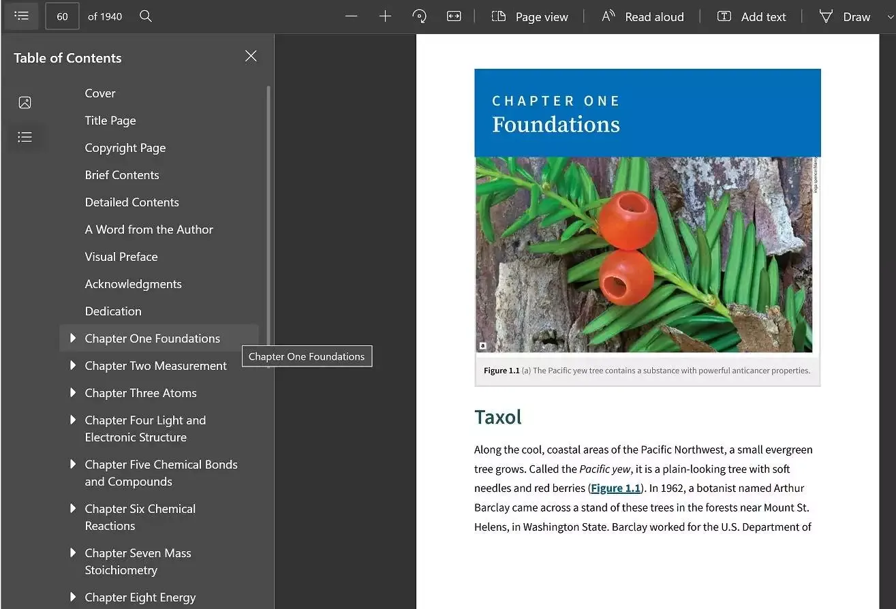Click the page number input field

(62, 16)
